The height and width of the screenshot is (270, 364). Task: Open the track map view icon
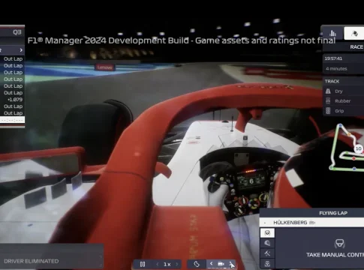tap(197, 264)
